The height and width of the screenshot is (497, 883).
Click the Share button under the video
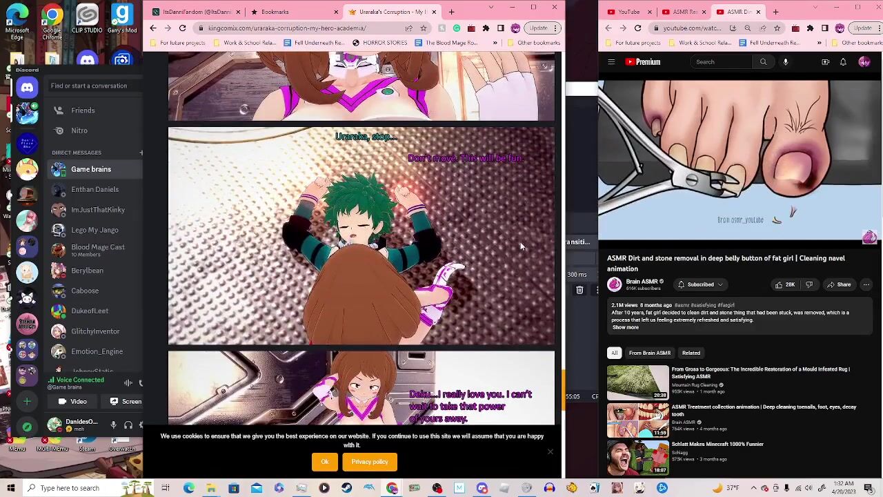point(839,284)
